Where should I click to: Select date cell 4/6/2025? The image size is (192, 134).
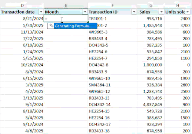[22, 131]
